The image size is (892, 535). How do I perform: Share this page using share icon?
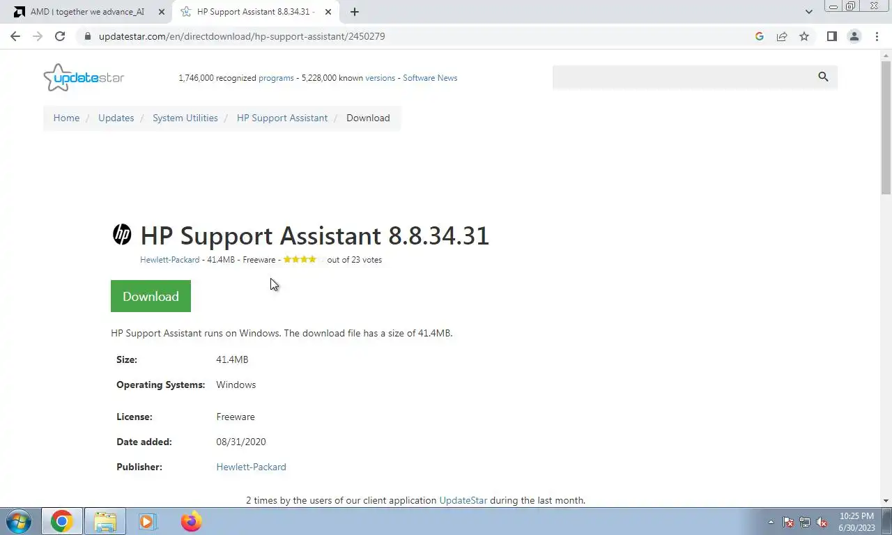tap(782, 36)
